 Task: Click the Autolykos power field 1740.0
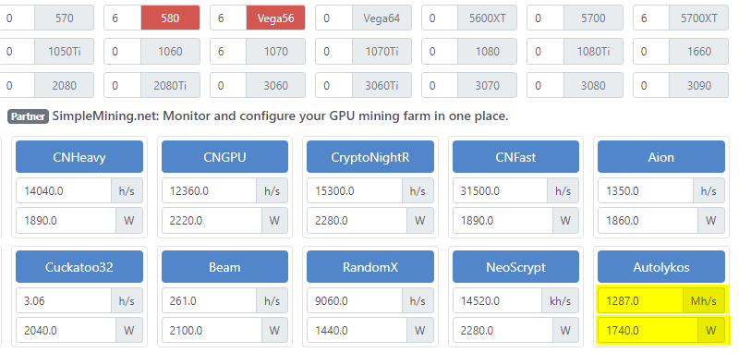pos(648,331)
